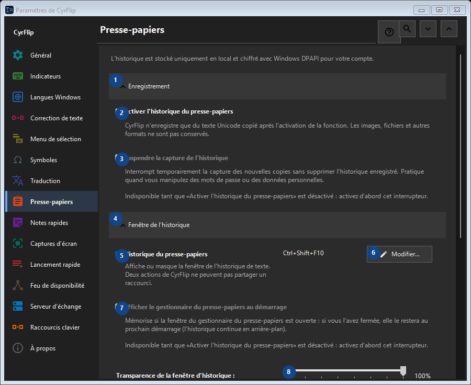Screen dimensions: 471x385
Task: Click the "Presse-papiers" page heading
Action: click(132, 30)
